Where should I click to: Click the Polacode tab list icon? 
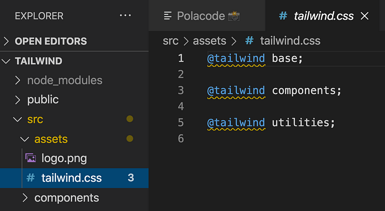[168, 16]
